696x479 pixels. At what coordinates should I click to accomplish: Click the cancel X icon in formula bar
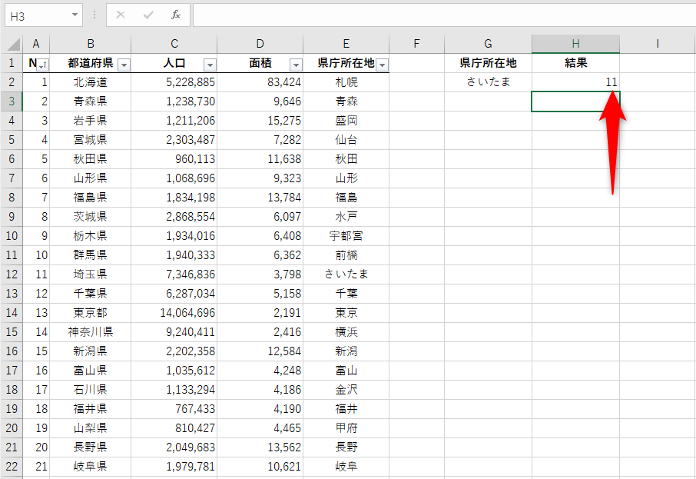tap(121, 15)
